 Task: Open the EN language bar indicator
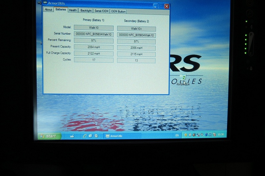point(177,135)
